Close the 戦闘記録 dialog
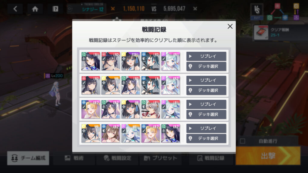This screenshot has width=308, height=173. (230, 26)
